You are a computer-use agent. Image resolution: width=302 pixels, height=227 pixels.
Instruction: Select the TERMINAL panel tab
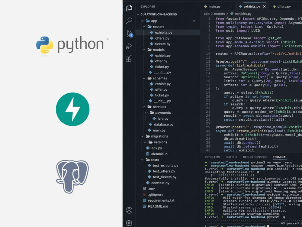point(280,157)
